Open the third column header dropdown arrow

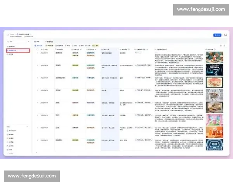point(81,49)
